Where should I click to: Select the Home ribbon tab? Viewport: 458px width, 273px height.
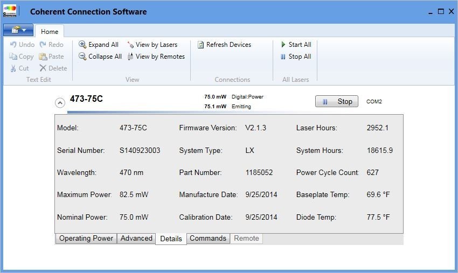[50, 32]
